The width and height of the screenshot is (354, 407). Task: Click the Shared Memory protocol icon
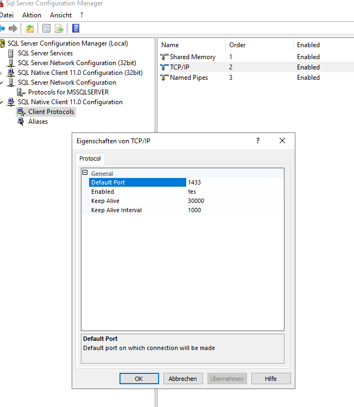[x=165, y=57]
